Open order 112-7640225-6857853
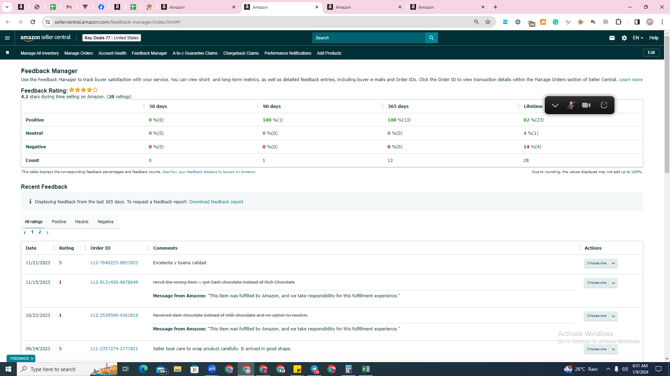This screenshot has width=670, height=376. 114,263
